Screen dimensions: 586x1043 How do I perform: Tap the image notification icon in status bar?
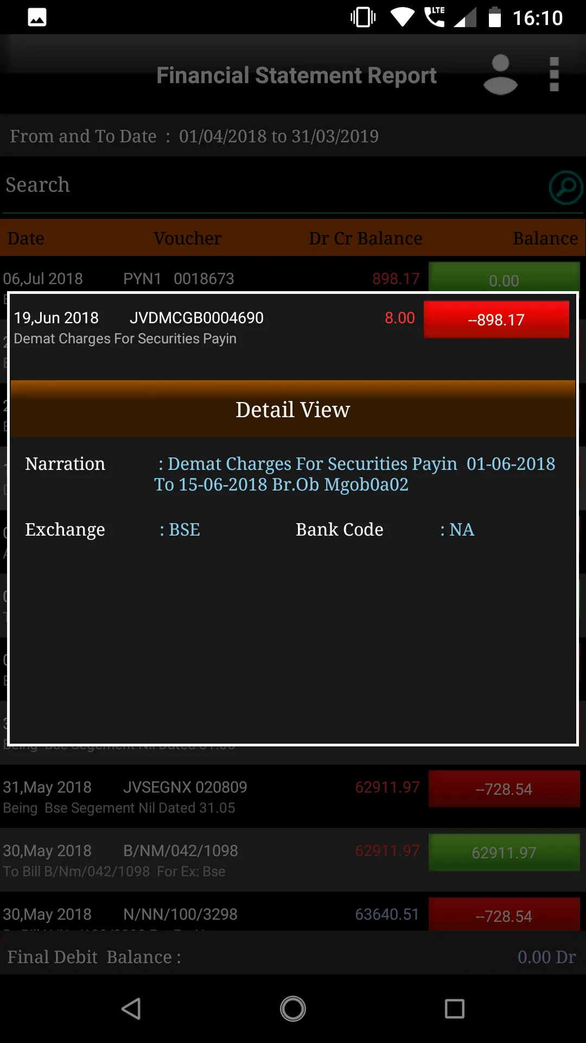pyautogui.click(x=37, y=17)
